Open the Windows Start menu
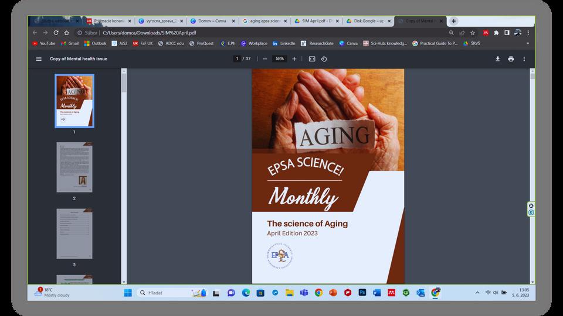563x316 pixels. coord(128,293)
